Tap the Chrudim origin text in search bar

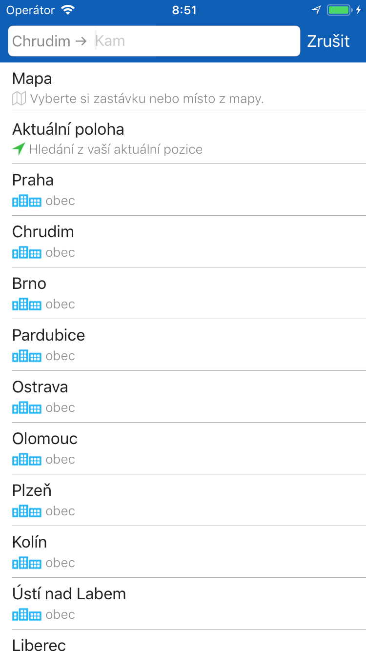pos(41,41)
